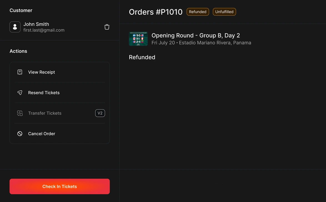Click the paper plane Resend Tickets icon
The width and height of the screenshot is (326, 202).
pos(20,93)
